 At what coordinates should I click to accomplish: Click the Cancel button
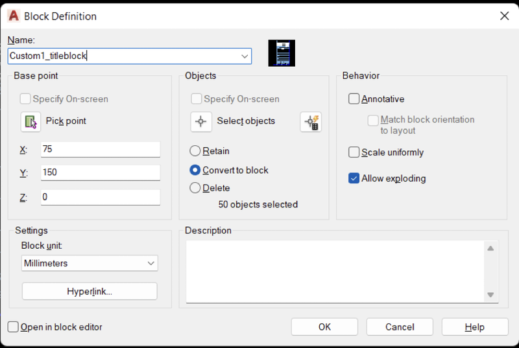coord(400,327)
